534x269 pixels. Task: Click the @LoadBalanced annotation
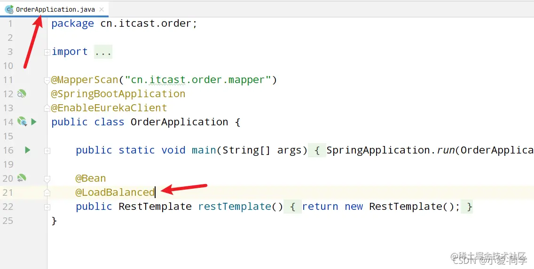click(x=115, y=192)
